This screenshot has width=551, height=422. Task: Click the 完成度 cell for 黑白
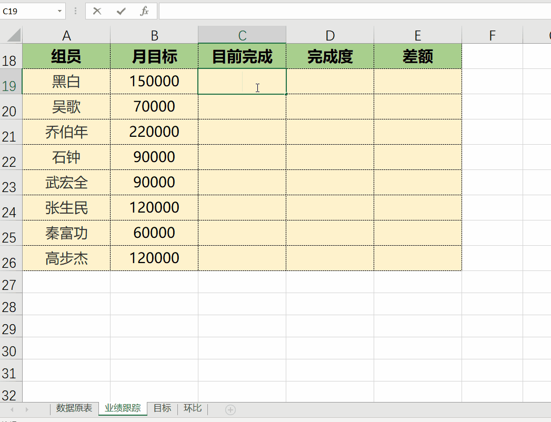click(x=330, y=82)
